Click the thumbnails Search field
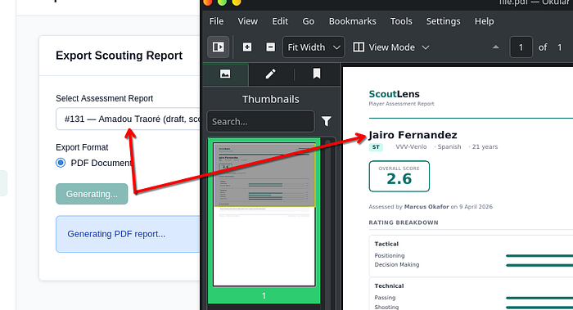Viewport: 573px width, 310px height. (x=260, y=121)
